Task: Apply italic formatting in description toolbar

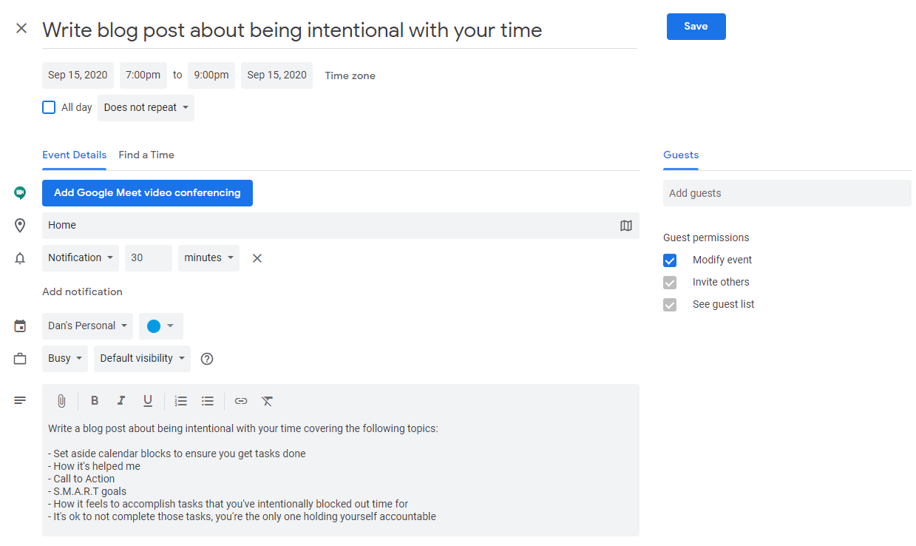Action: 121,401
